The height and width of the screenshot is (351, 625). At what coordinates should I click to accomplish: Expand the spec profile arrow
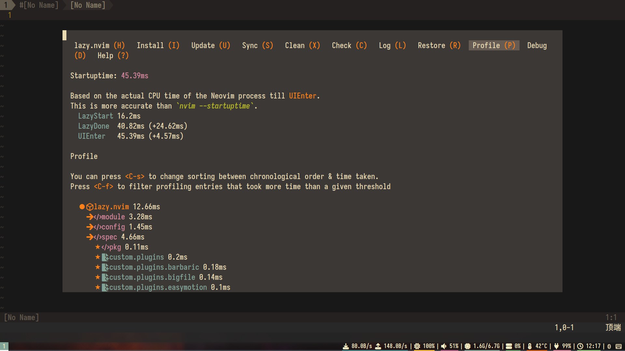coord(90,237)
